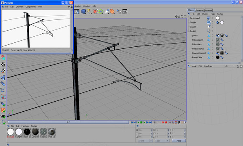Viewport: 243px width, 146px height.
Task: Open Function menu in material manager
Action: click(x=25, y=126)
